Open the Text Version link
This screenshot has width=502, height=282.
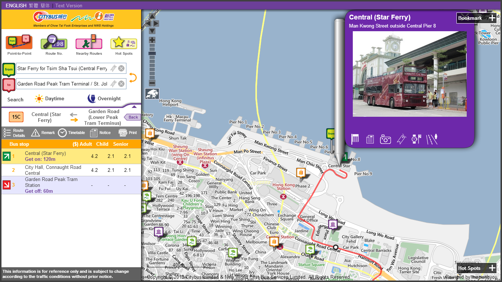coord(69,6)
